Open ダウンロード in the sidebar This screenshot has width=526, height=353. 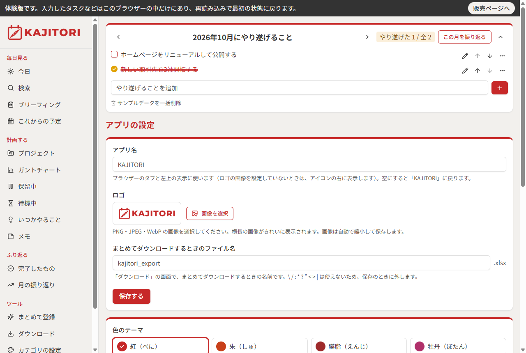pos(46,334)
